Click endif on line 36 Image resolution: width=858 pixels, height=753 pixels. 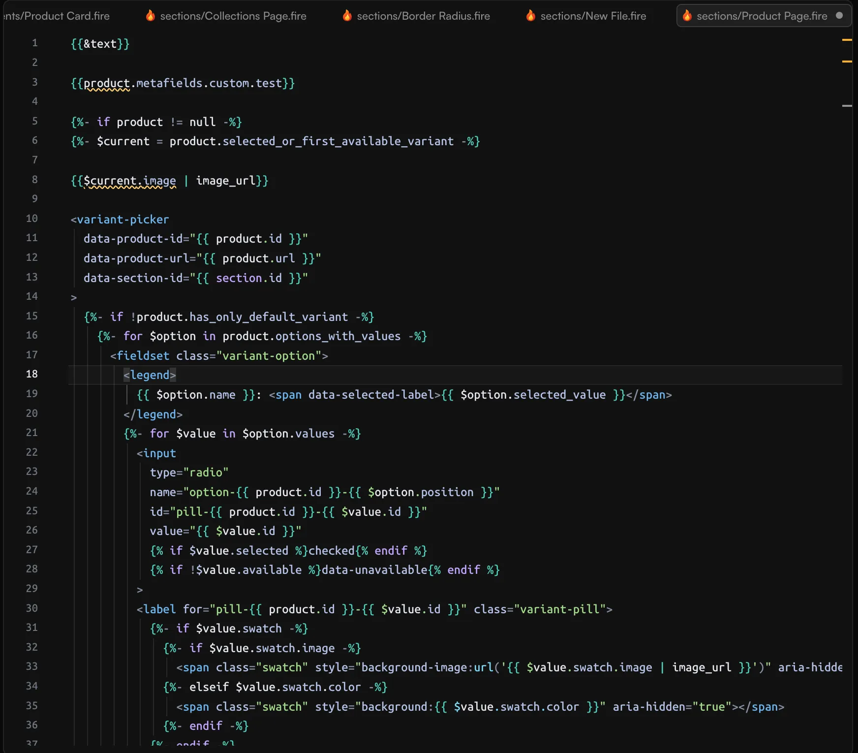(206, 726)
